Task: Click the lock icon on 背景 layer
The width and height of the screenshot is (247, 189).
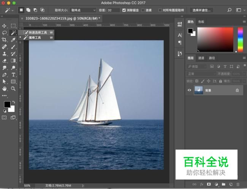Action: click(237, 91)
